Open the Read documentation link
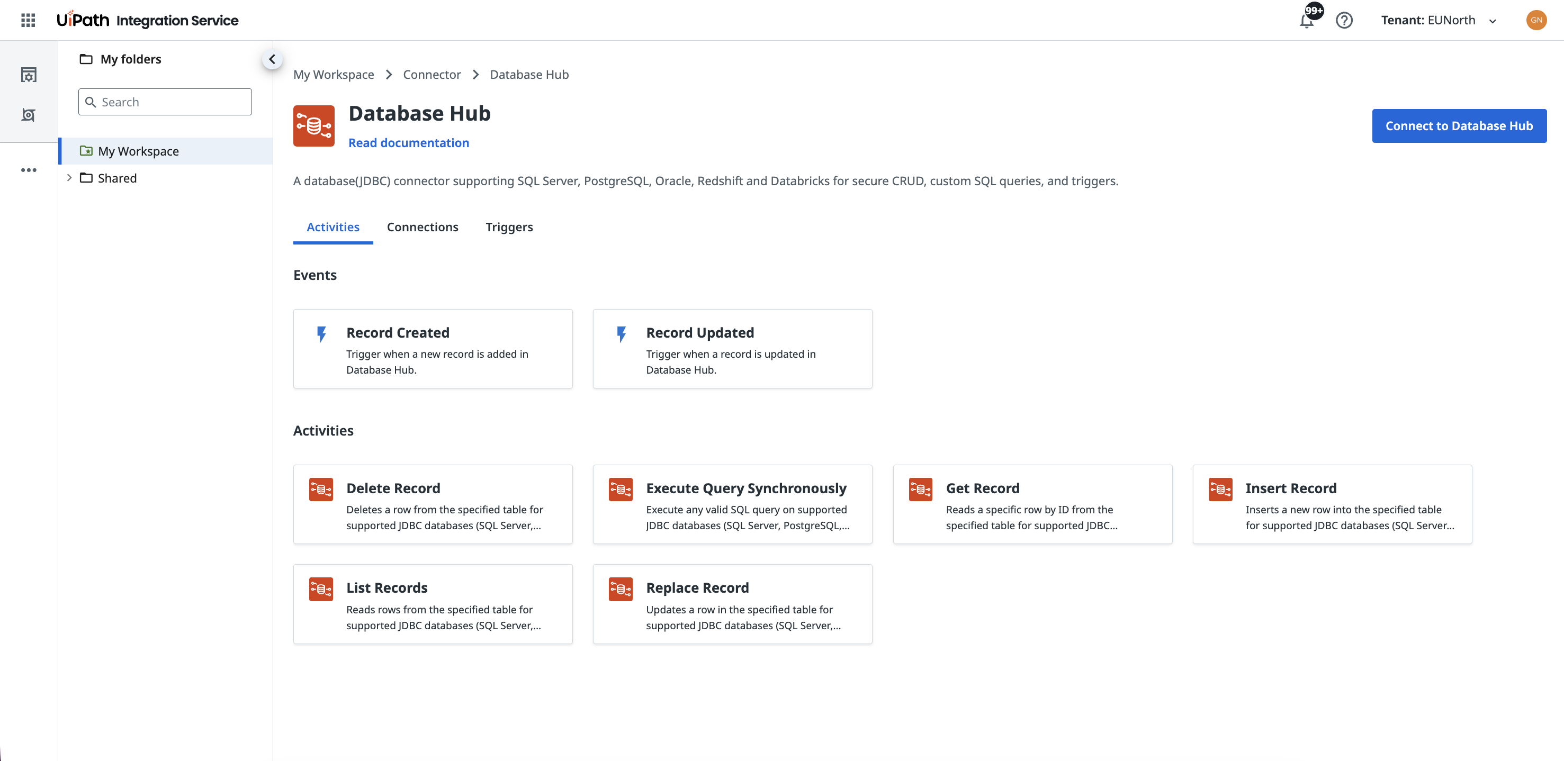 (x=409, y=142)
